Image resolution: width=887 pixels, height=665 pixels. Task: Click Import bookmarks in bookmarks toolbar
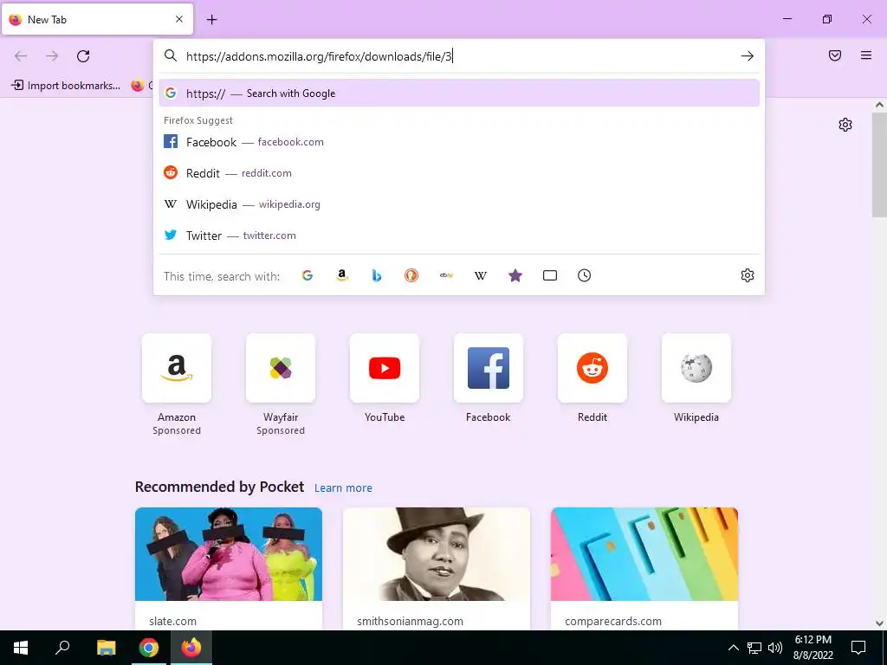coord(66,86)
